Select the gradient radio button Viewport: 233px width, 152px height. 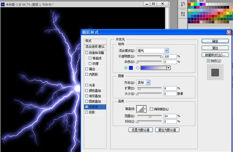tap(138, 68)
